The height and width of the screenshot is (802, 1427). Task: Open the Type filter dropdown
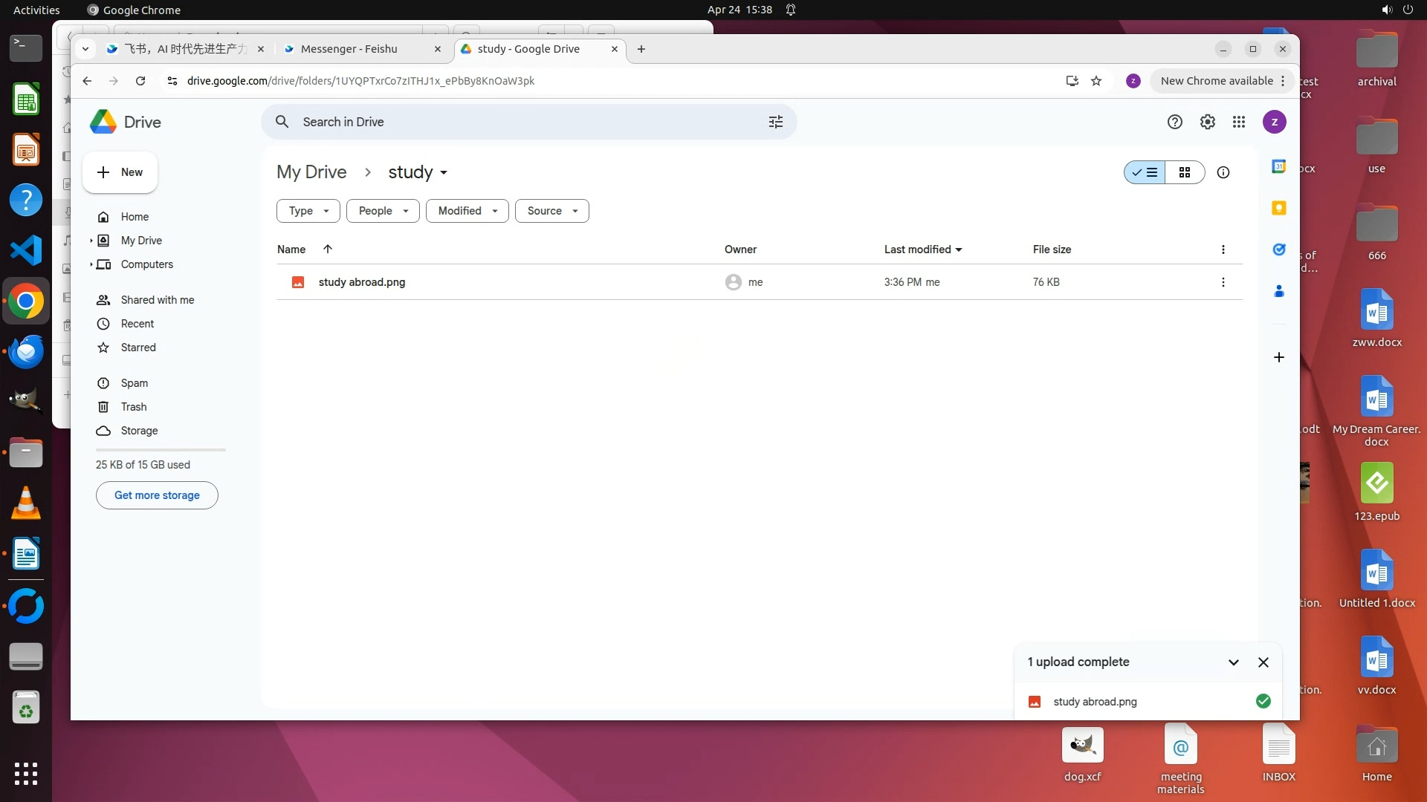(x=308, y=211)
